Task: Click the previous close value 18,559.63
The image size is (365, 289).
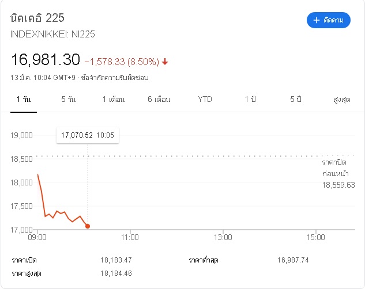Action: coord(338,185)
